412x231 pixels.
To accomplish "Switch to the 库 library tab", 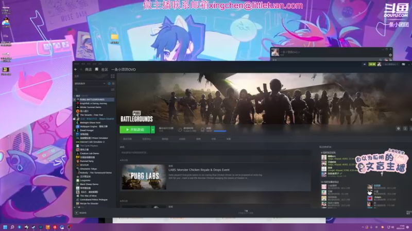I will point(97,69).
